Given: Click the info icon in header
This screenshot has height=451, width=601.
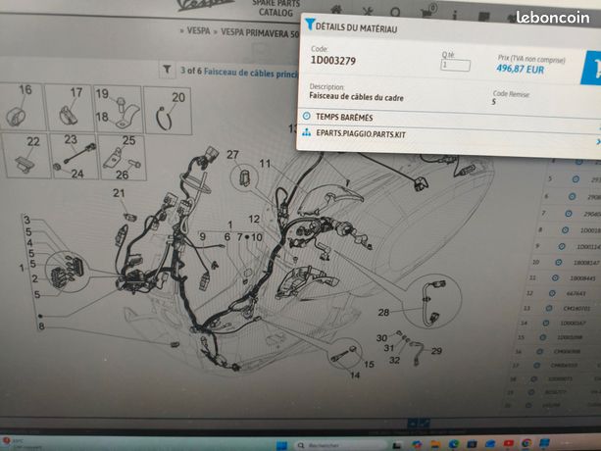Looking at the screenshot, I should tap(455, 15).
